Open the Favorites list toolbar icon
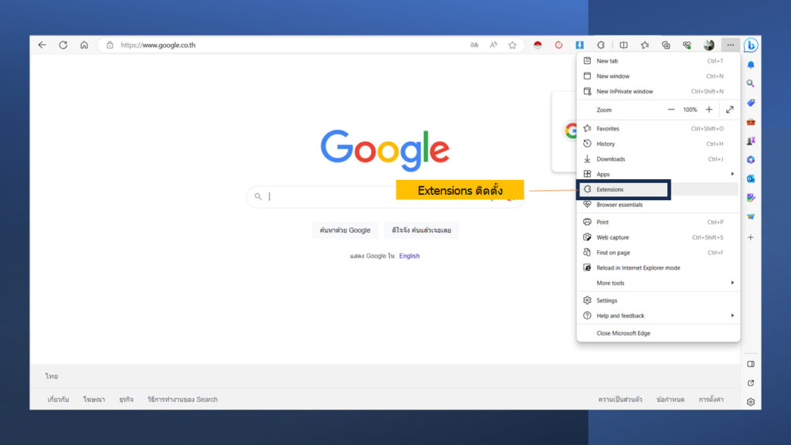791x445 pixels. (x=645, y=45)
